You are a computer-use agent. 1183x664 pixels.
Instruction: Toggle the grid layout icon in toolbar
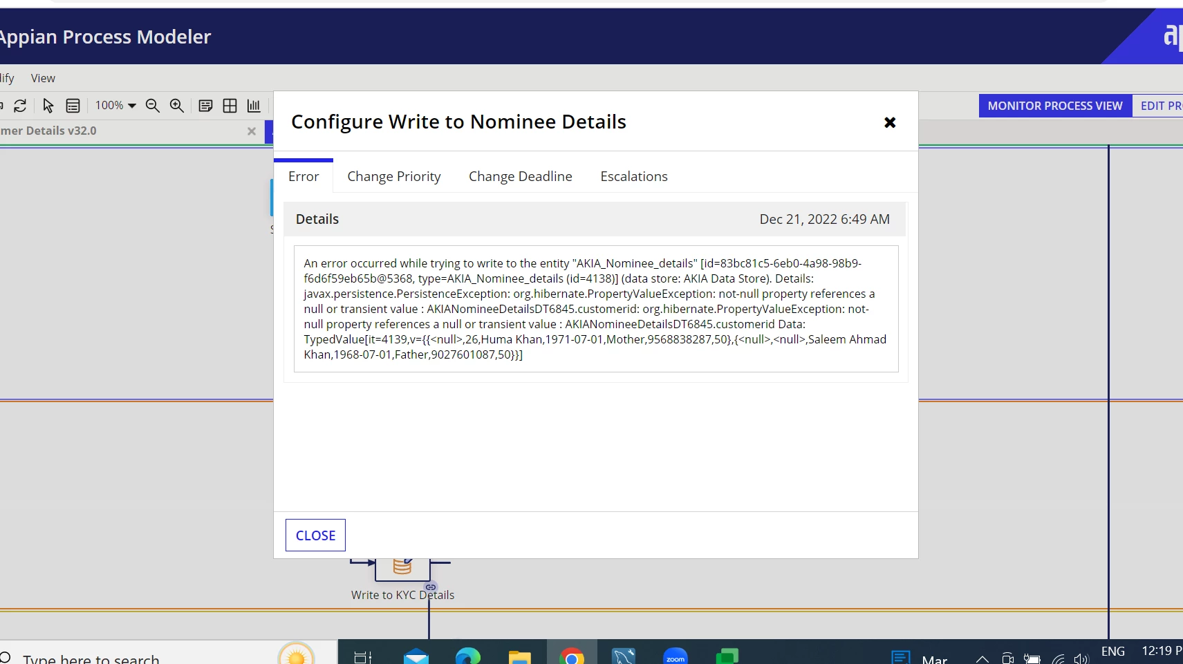[x=230, y=106]
